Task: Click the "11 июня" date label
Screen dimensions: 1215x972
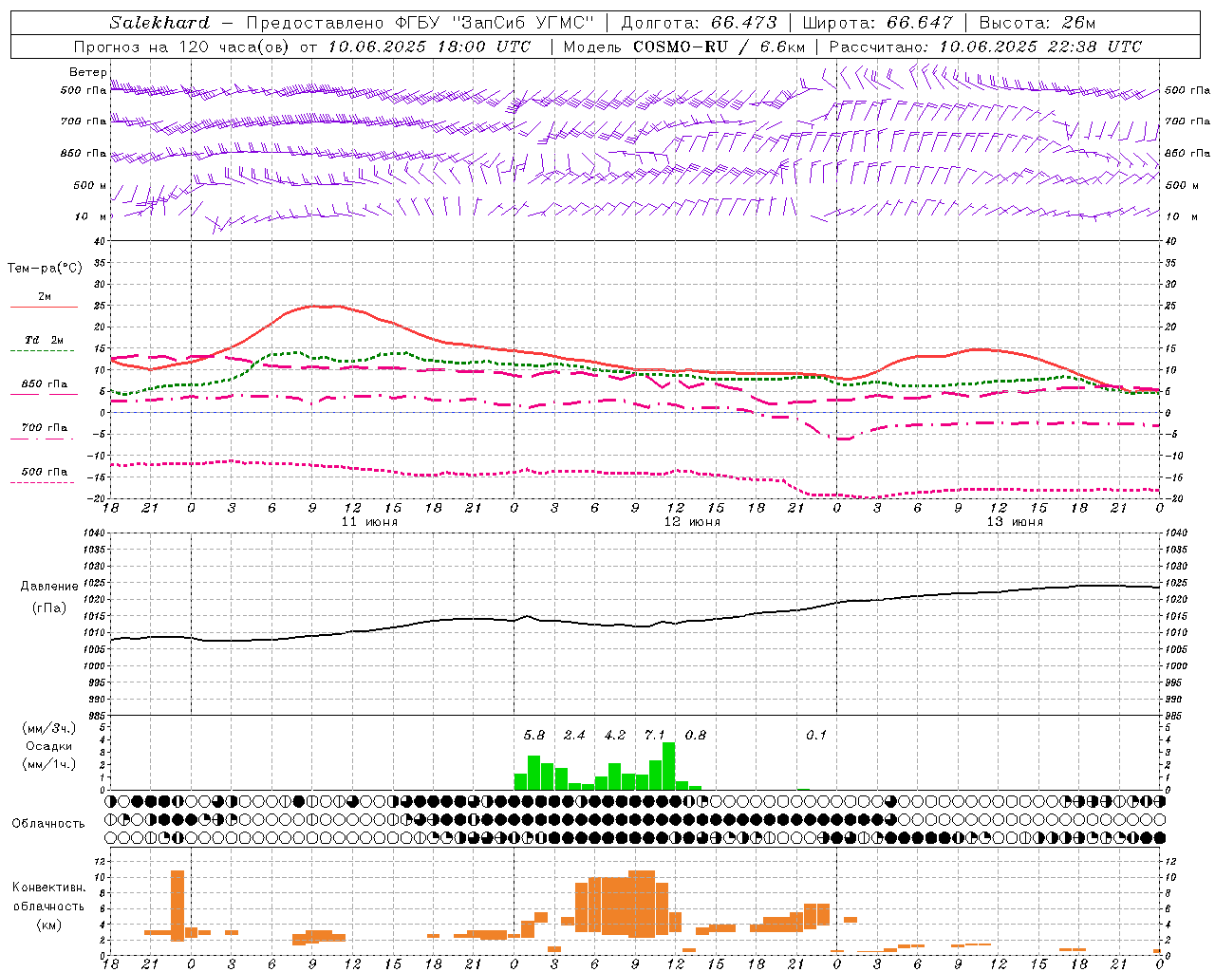Action: click(x=369, y=522)
